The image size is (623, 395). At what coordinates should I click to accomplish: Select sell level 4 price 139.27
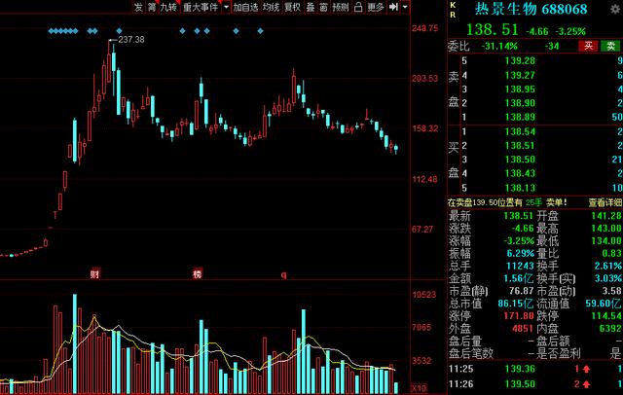coord(520,75)
